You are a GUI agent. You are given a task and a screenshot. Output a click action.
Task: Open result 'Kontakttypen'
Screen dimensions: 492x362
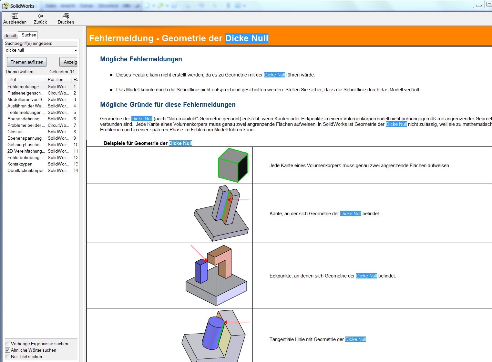(x=41, y=164)
